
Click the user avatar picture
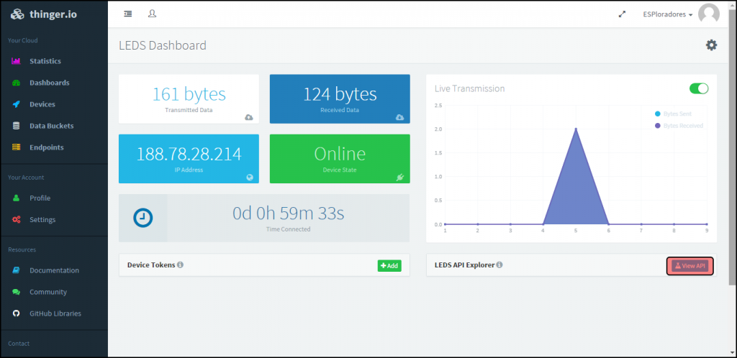point(708,14)
